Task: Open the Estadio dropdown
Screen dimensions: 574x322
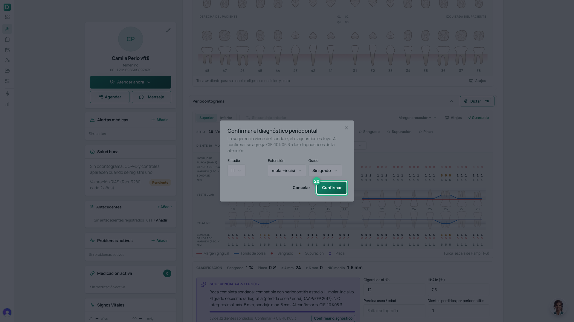Action: point(236,171)
